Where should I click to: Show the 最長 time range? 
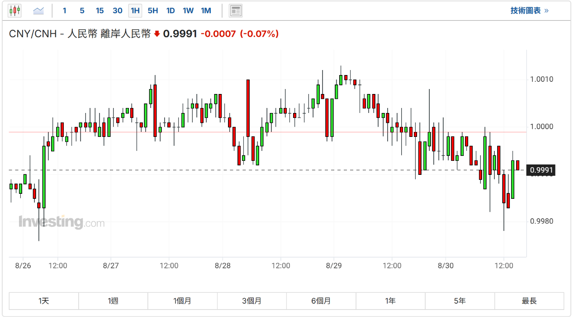pyautogui.click(x=529, y=301)
